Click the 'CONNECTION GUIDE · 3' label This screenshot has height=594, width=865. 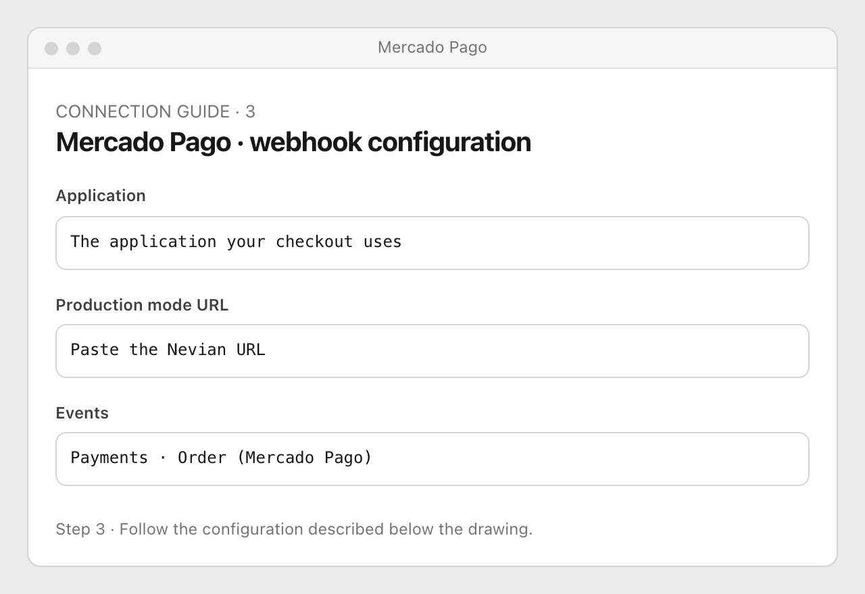[155, 111]
